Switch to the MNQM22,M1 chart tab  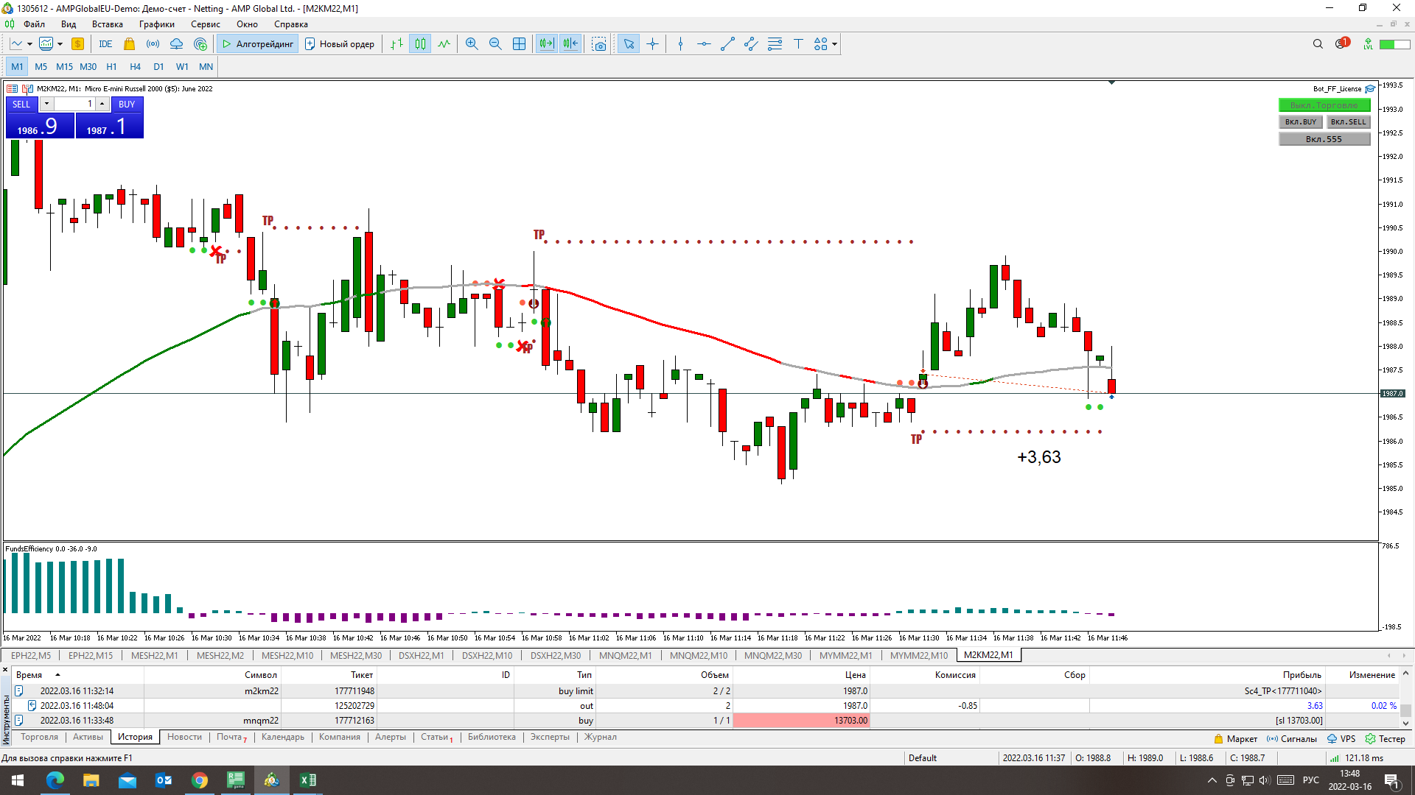[x=625, y=655]
